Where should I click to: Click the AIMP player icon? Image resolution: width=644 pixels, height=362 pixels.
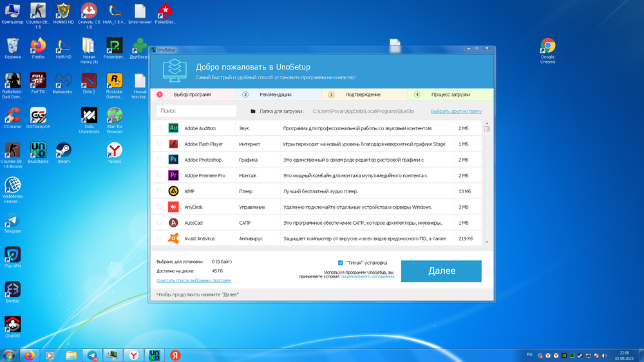[173, 191]
